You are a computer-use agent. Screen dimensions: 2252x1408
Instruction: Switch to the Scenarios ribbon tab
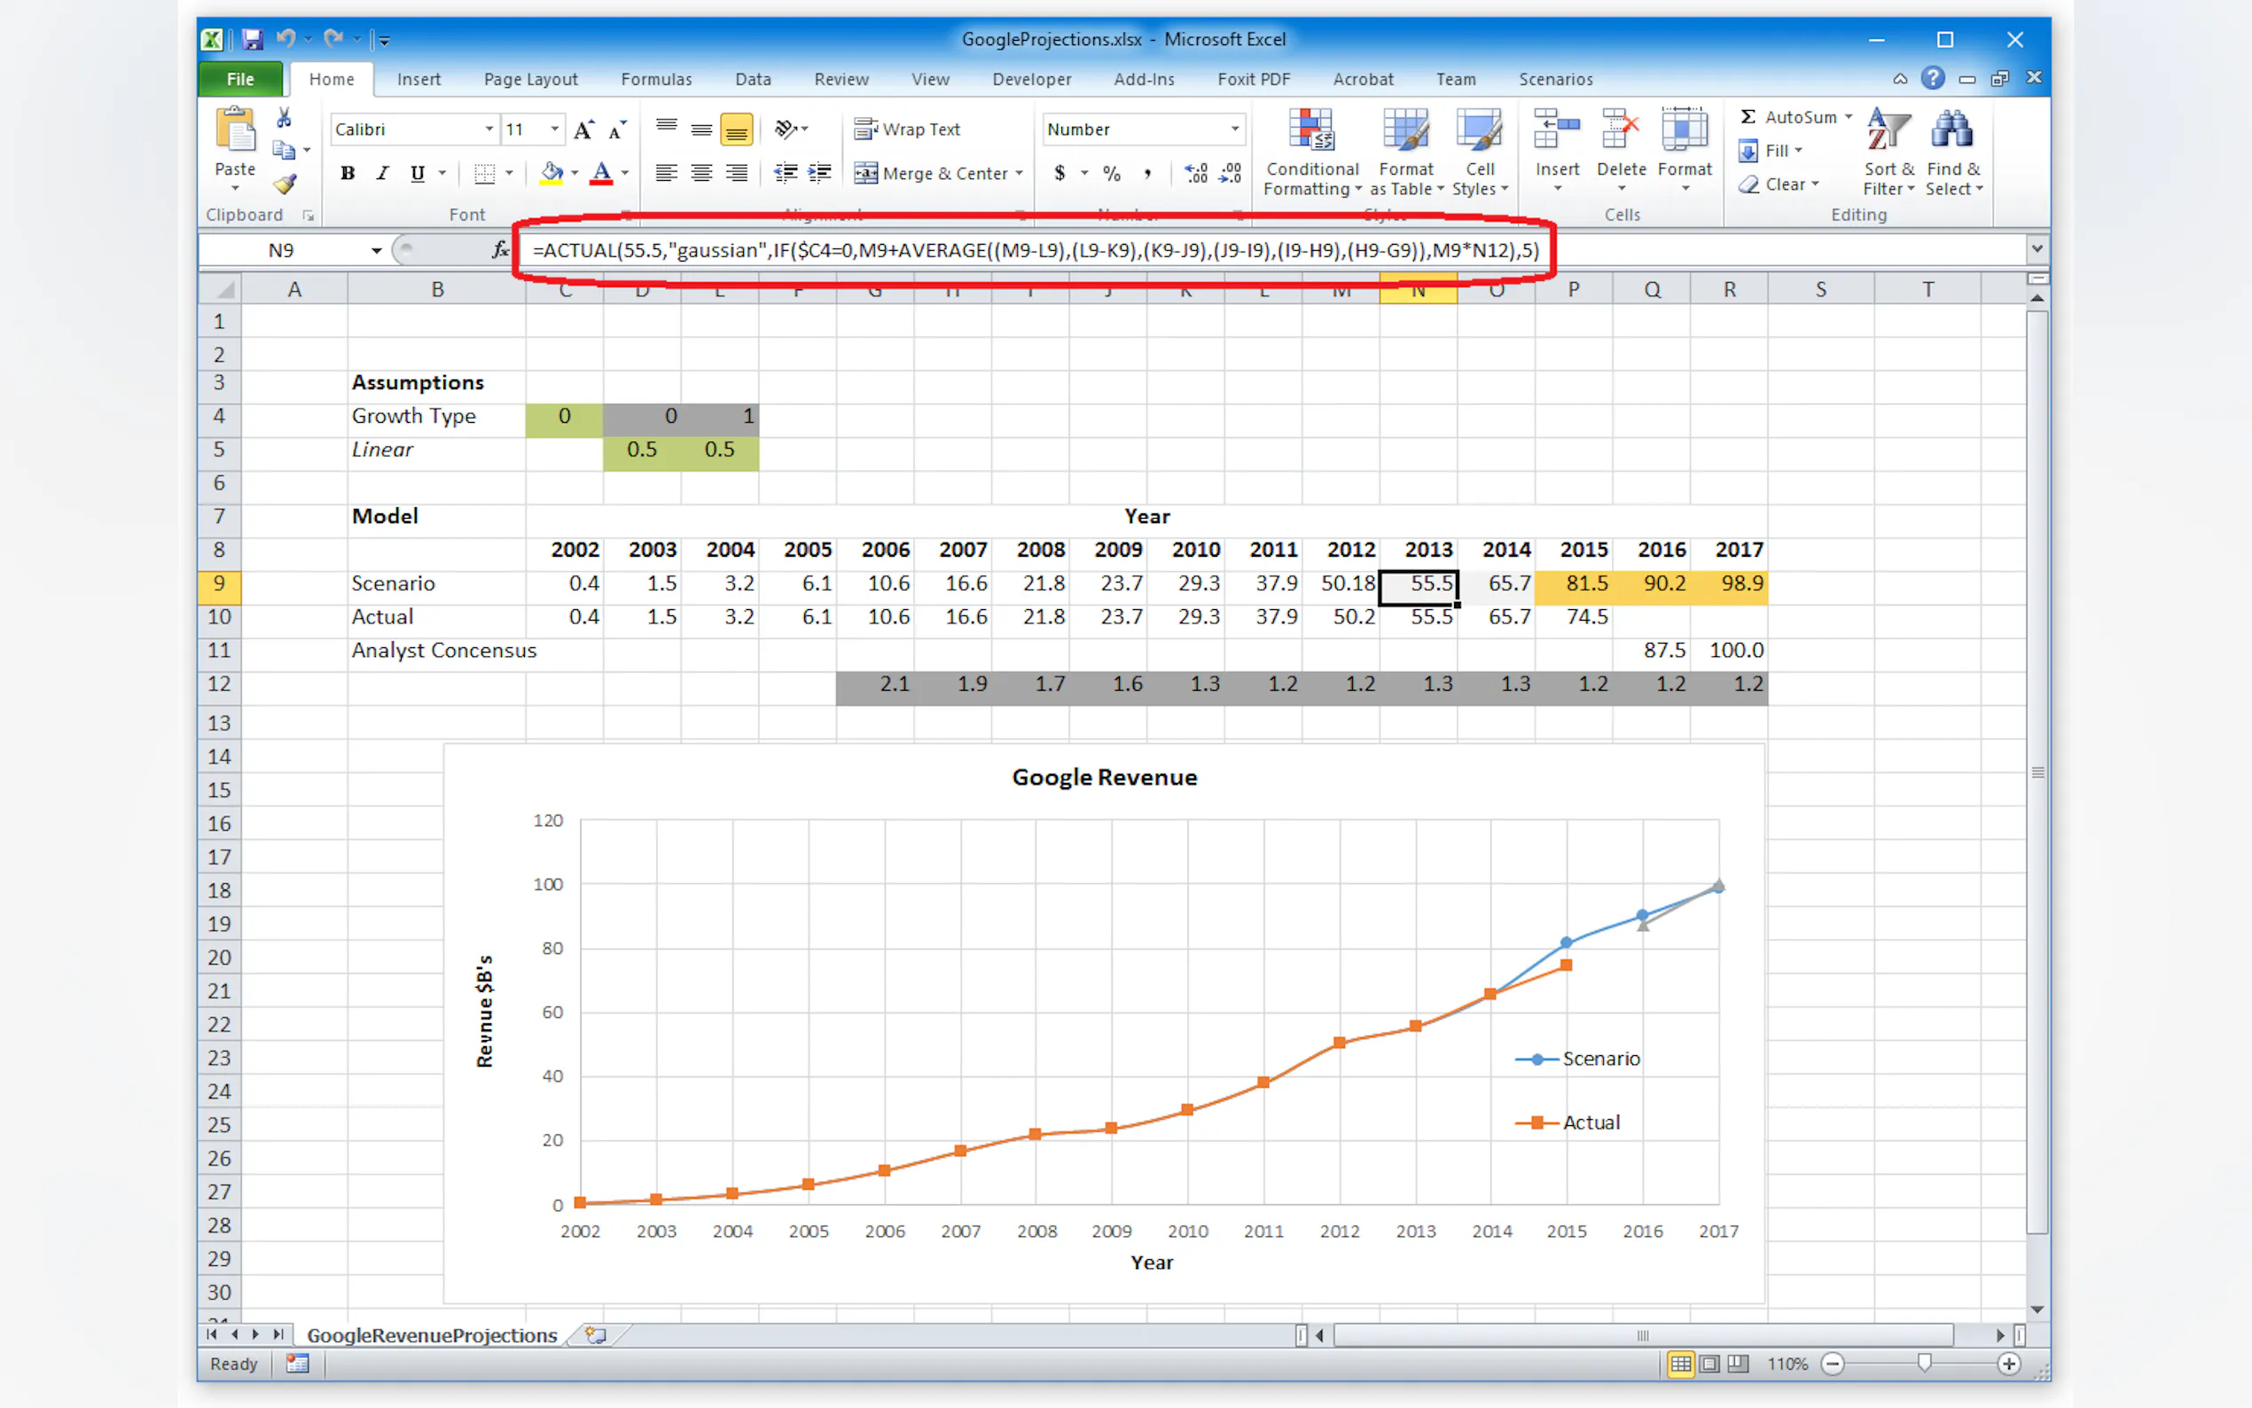1555,79
